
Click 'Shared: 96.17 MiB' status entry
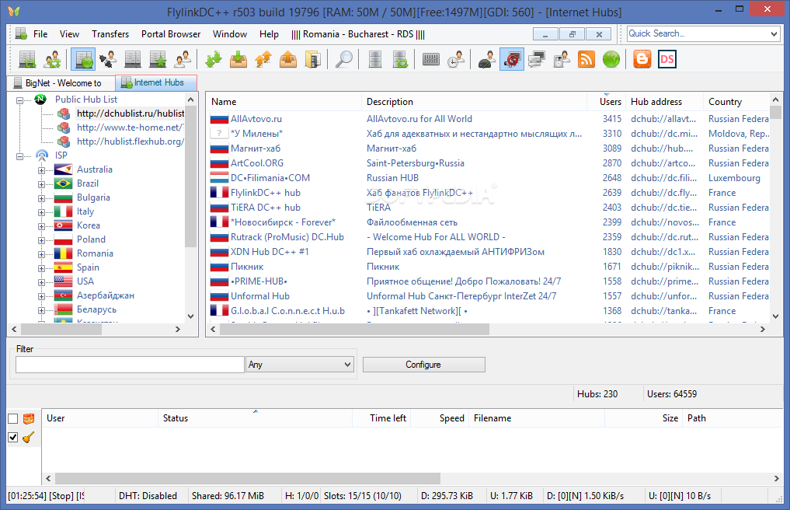coord(228,496)
